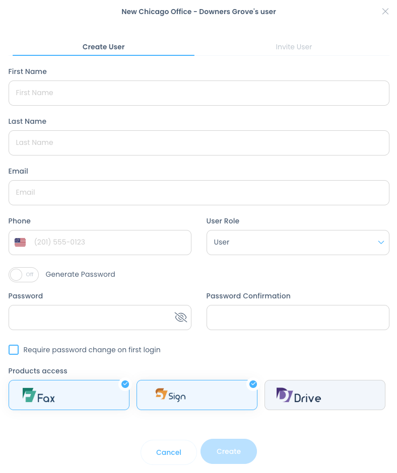Image resolution: width=397 pixels, height=473 pixels.
Task: Open the User Role dropdown
Action: (x=297, y=243)
